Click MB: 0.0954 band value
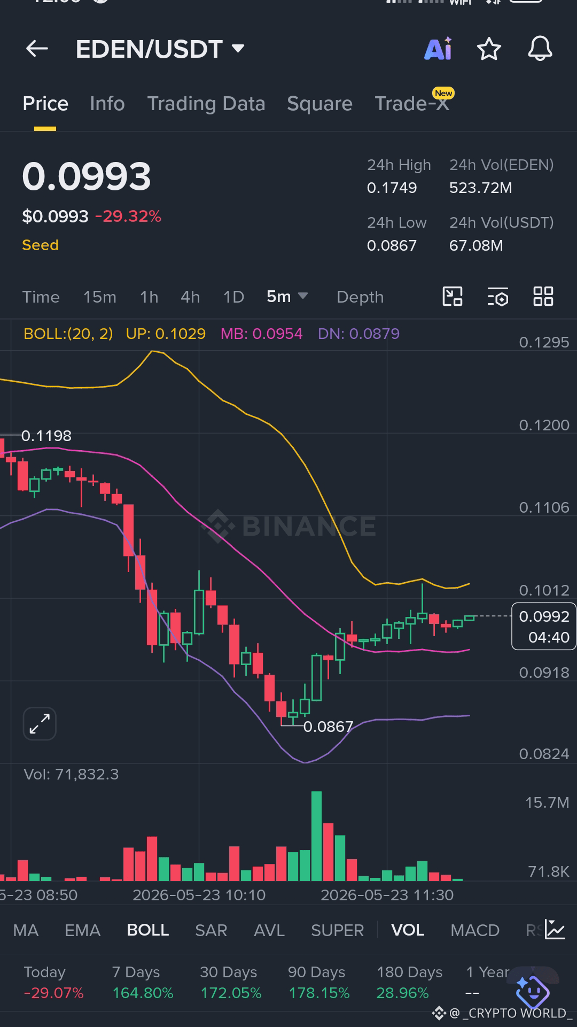This screenshot has height=1027, width=577. point(261,334)
